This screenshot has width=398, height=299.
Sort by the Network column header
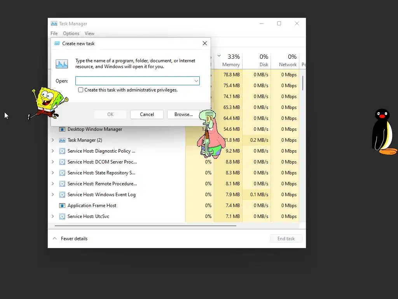(285, 60)
